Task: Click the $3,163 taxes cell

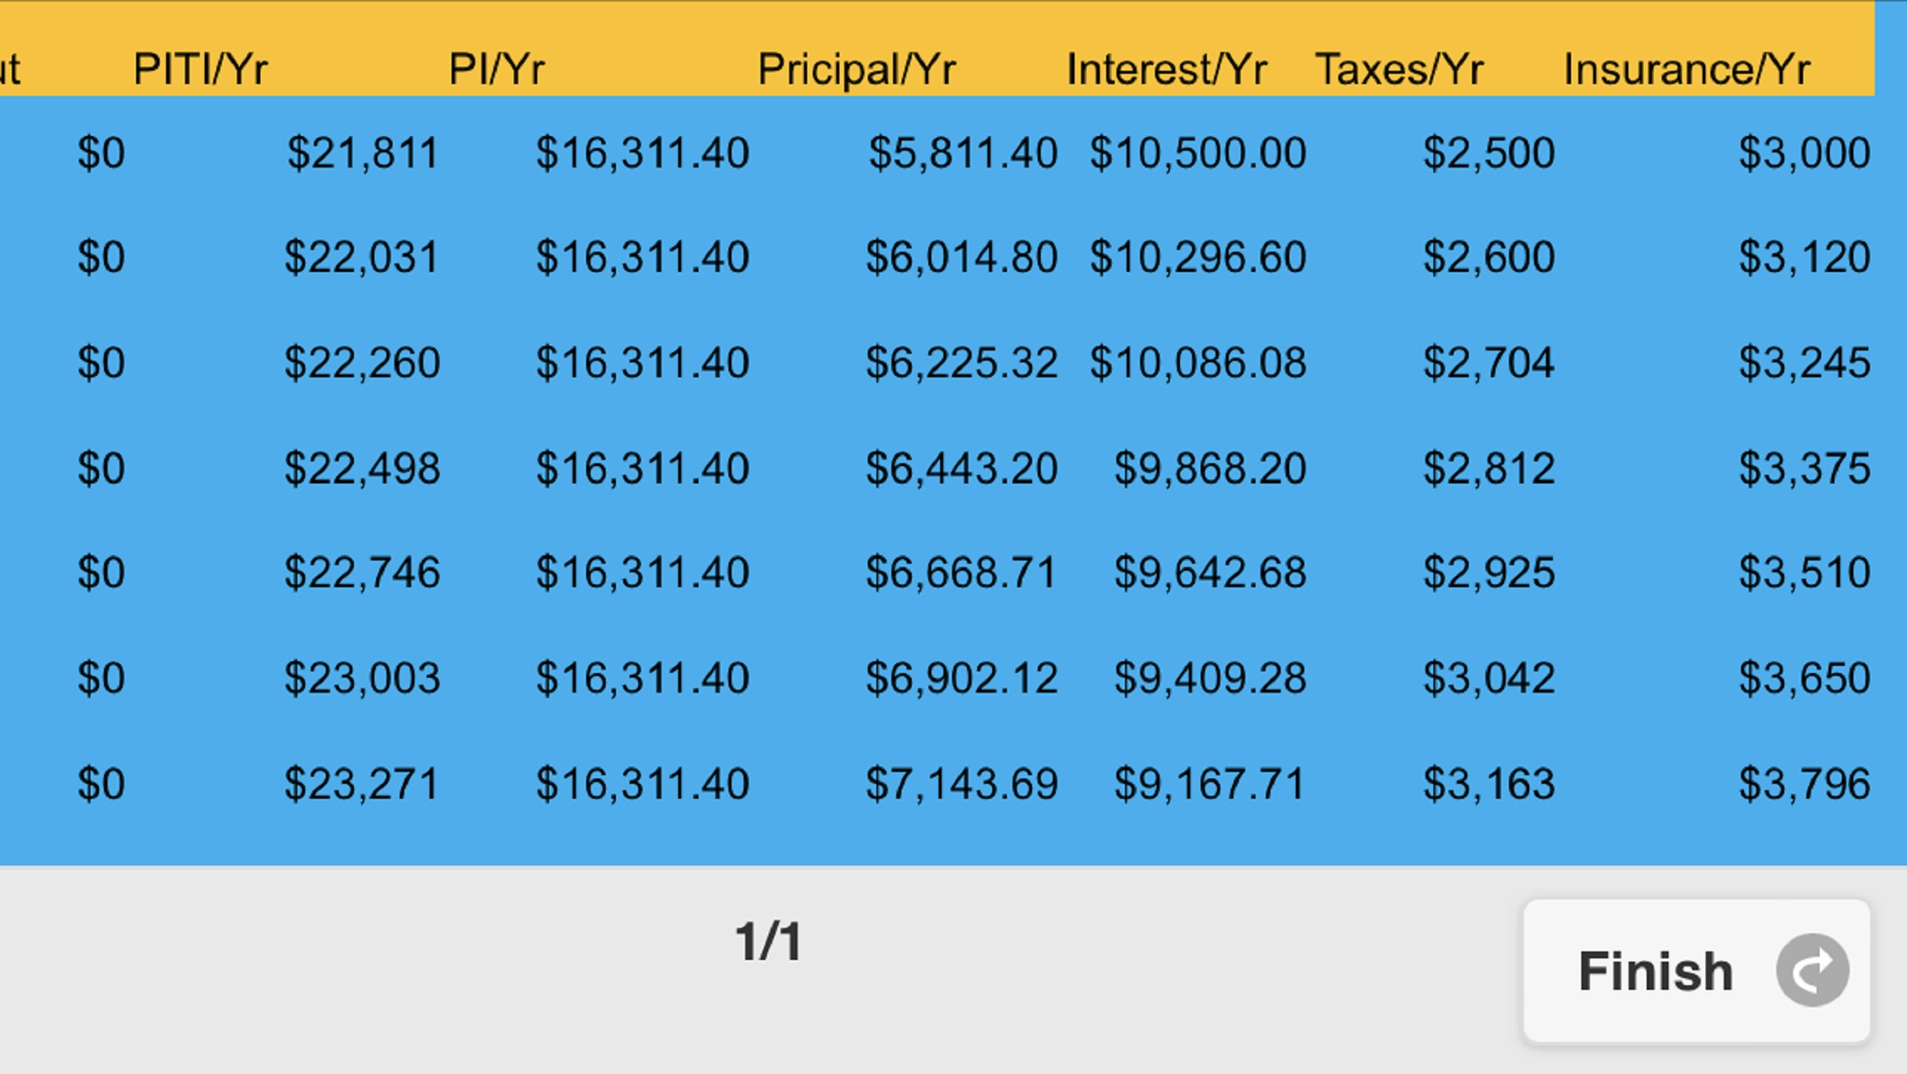Action: click(x=1489, y=784)
